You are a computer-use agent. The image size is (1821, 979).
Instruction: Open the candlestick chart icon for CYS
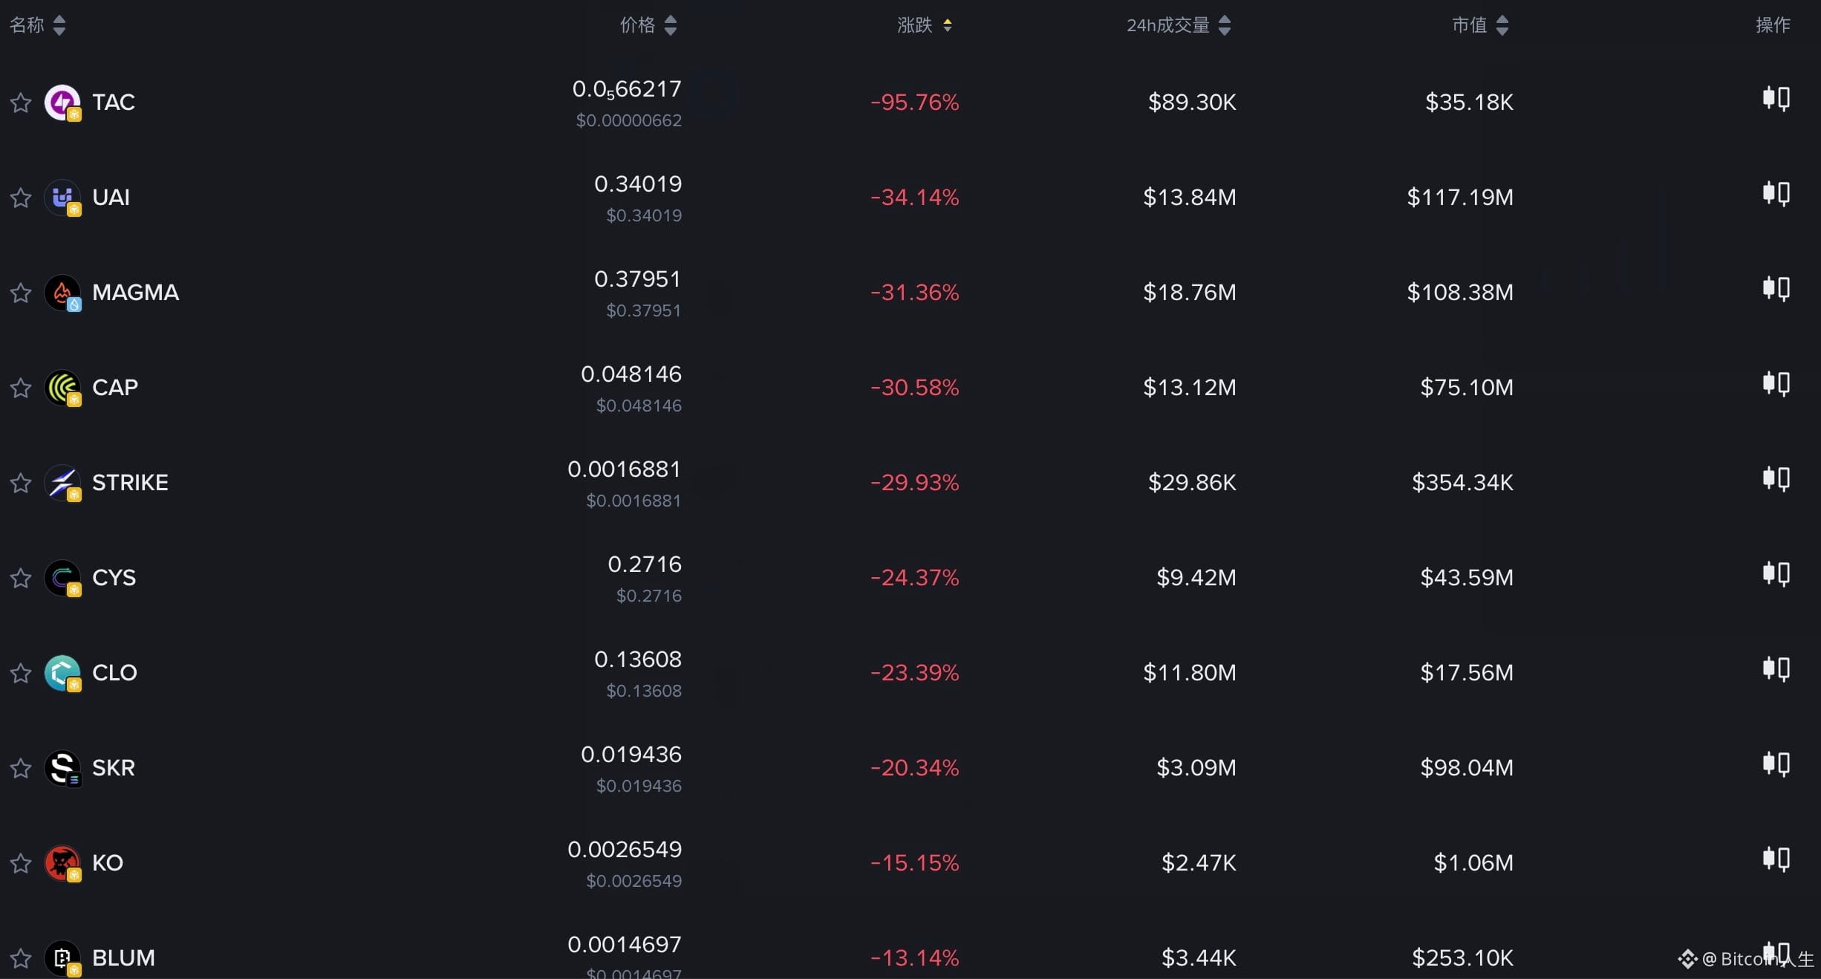click(1776, 573)
